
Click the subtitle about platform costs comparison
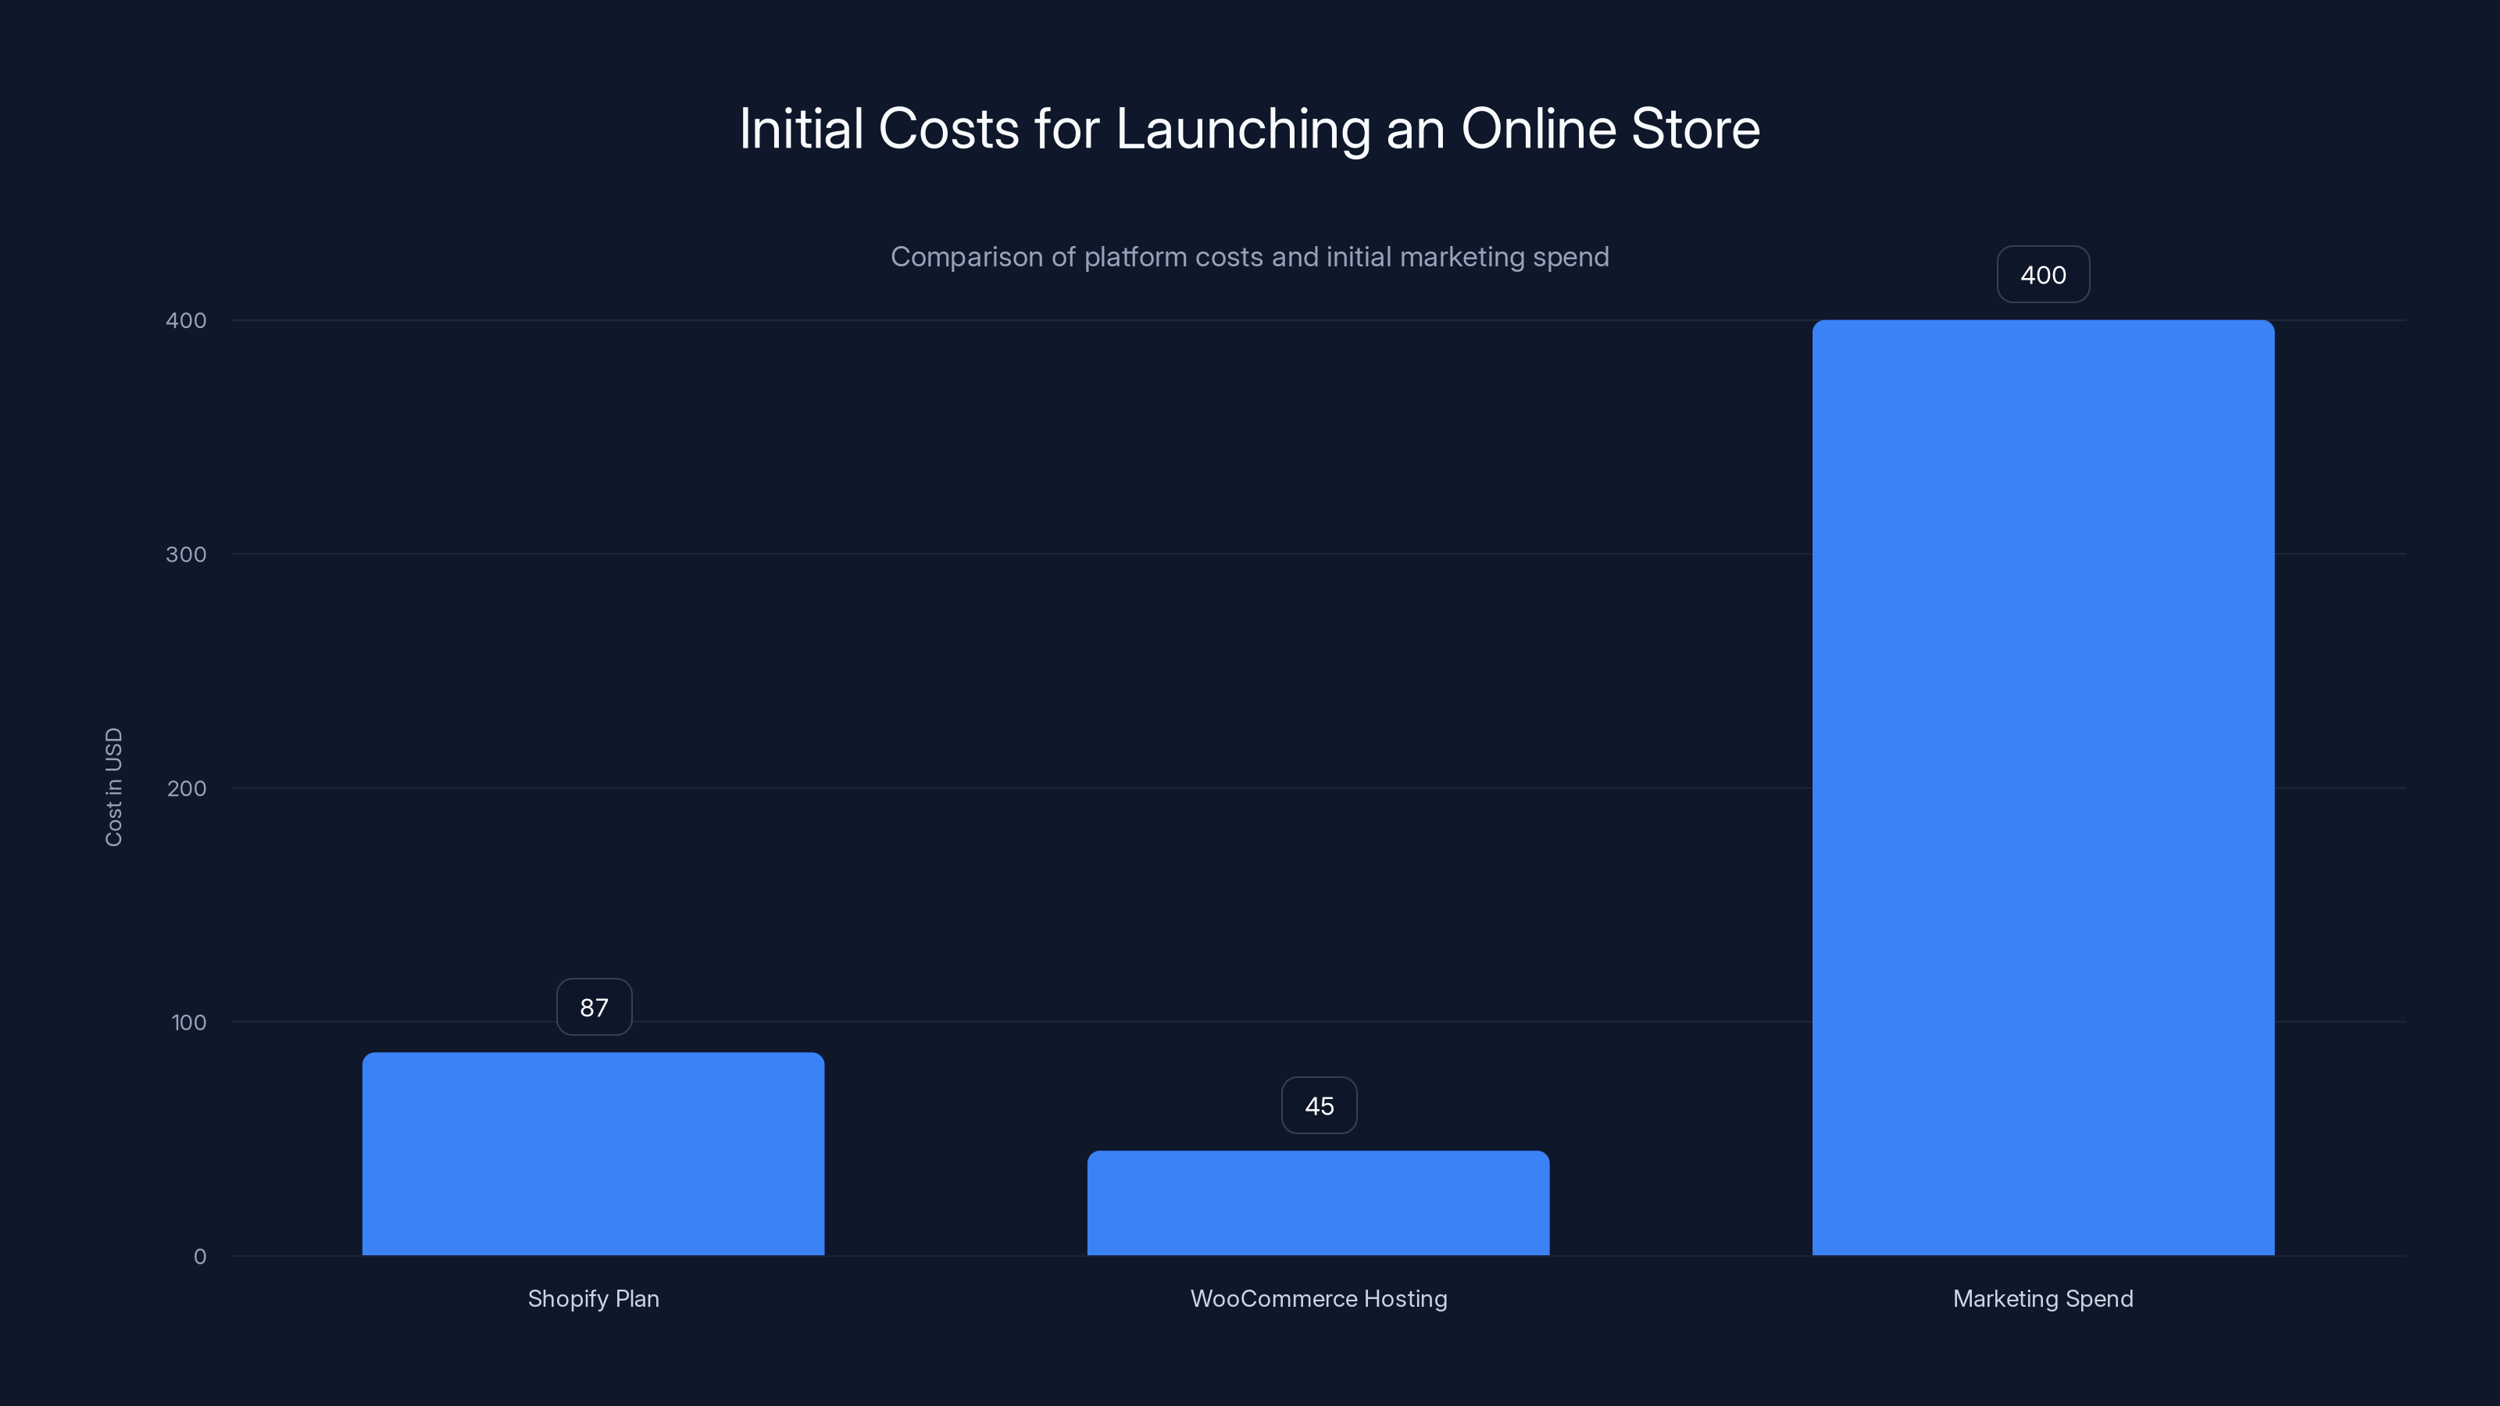(1250, 257)
